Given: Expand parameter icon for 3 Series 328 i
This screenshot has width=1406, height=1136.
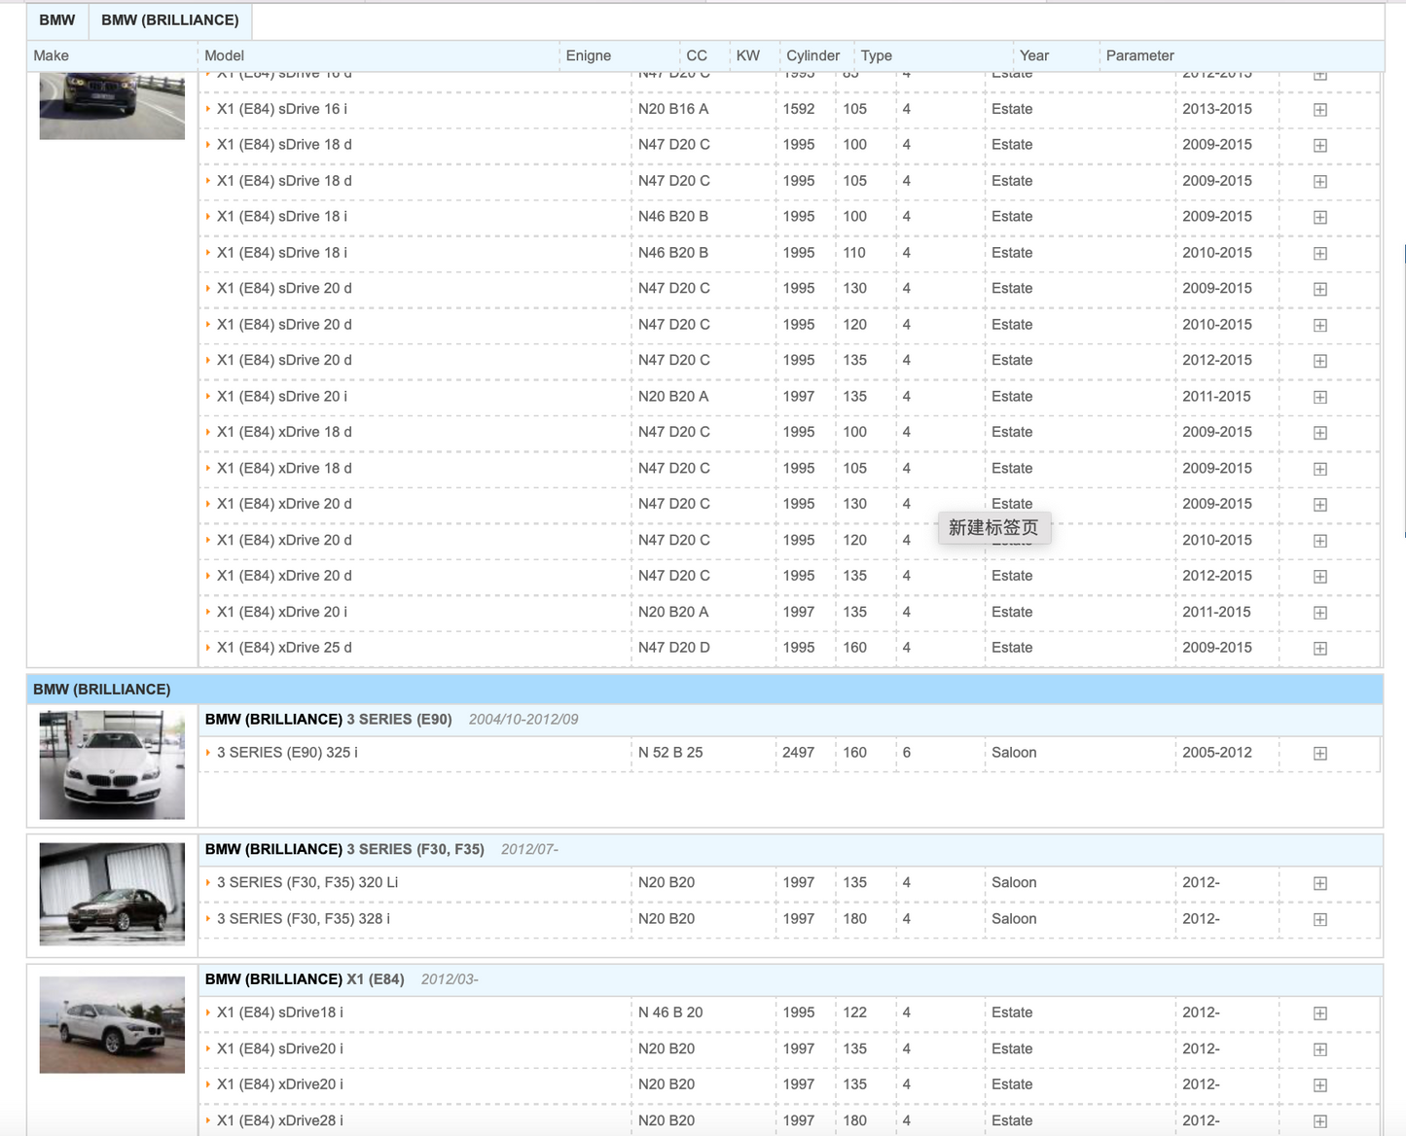Looking at the screenshot, I should pos(1319,919).
